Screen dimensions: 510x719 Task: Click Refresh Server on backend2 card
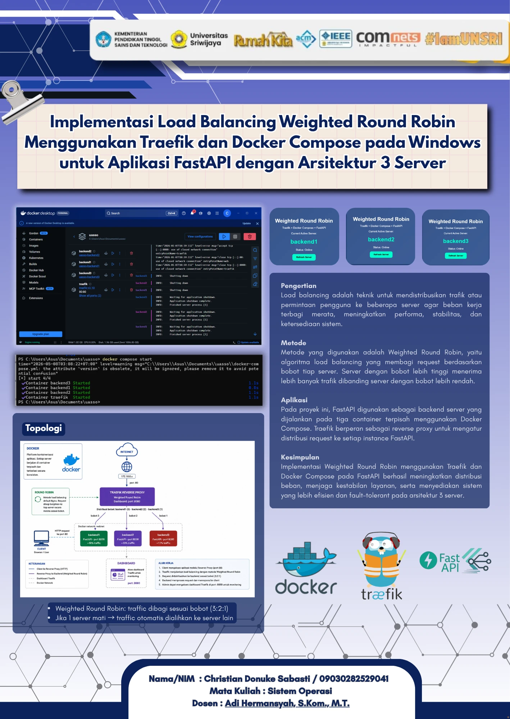tap(381, 255)
